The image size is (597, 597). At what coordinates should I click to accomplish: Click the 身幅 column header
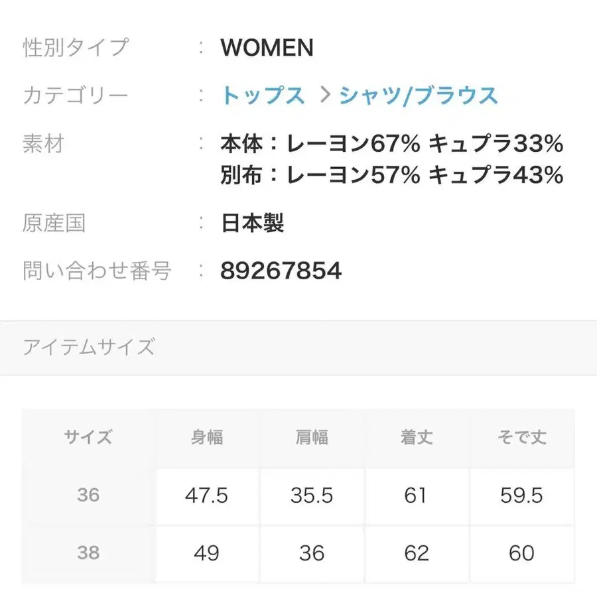206,437
